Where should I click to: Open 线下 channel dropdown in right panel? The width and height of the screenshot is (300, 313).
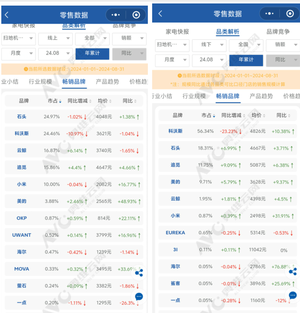click(209, 45)
